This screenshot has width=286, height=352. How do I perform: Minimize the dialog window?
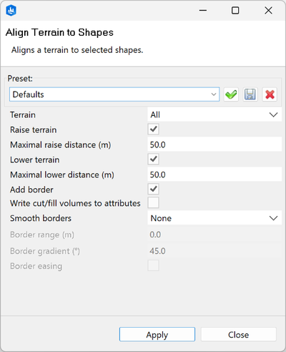point(203,11)
